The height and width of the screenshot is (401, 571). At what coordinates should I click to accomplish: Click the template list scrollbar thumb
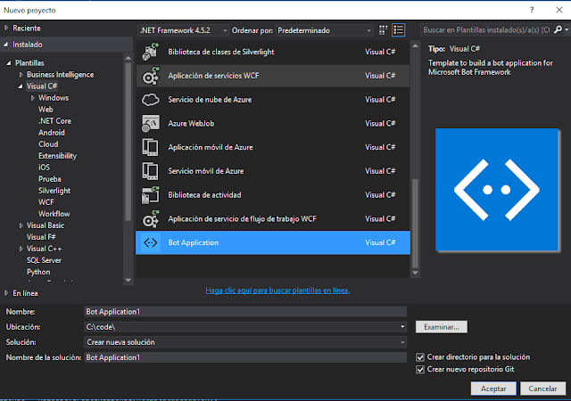click(415, 224)
